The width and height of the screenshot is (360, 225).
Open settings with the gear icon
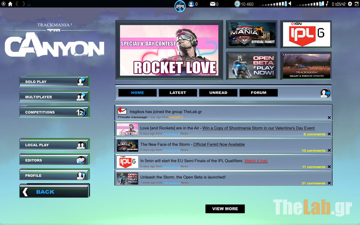350,4
